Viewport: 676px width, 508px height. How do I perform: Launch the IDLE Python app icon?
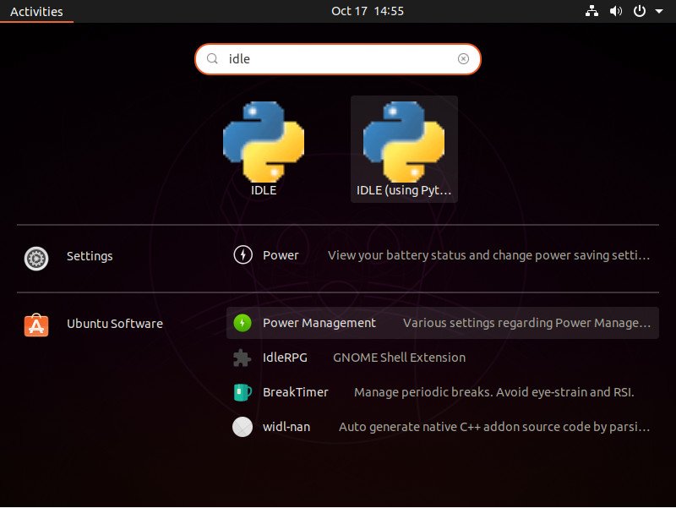(264, 142)
